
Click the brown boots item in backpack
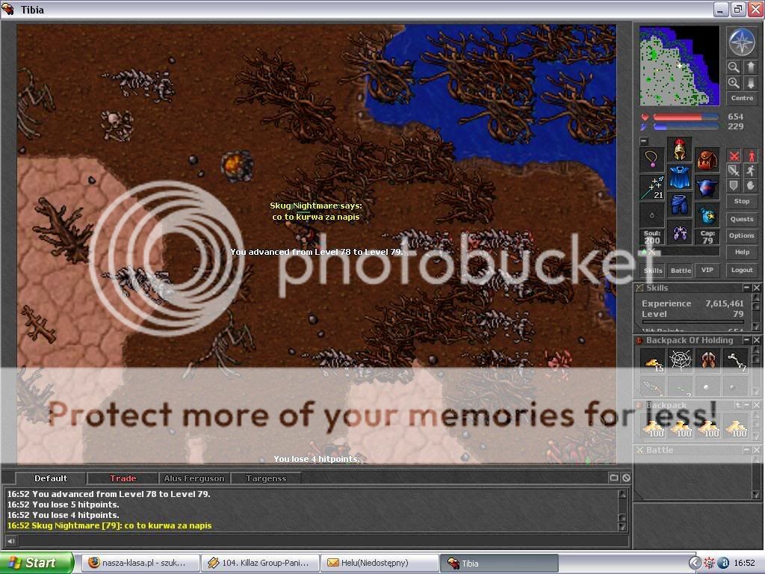pyautogui.click(x=708, y=361)
